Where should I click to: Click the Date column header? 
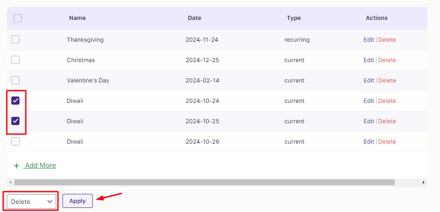[195, 18]
